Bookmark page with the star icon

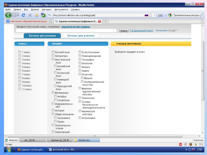pyautogui.click(x=150, y=15)
